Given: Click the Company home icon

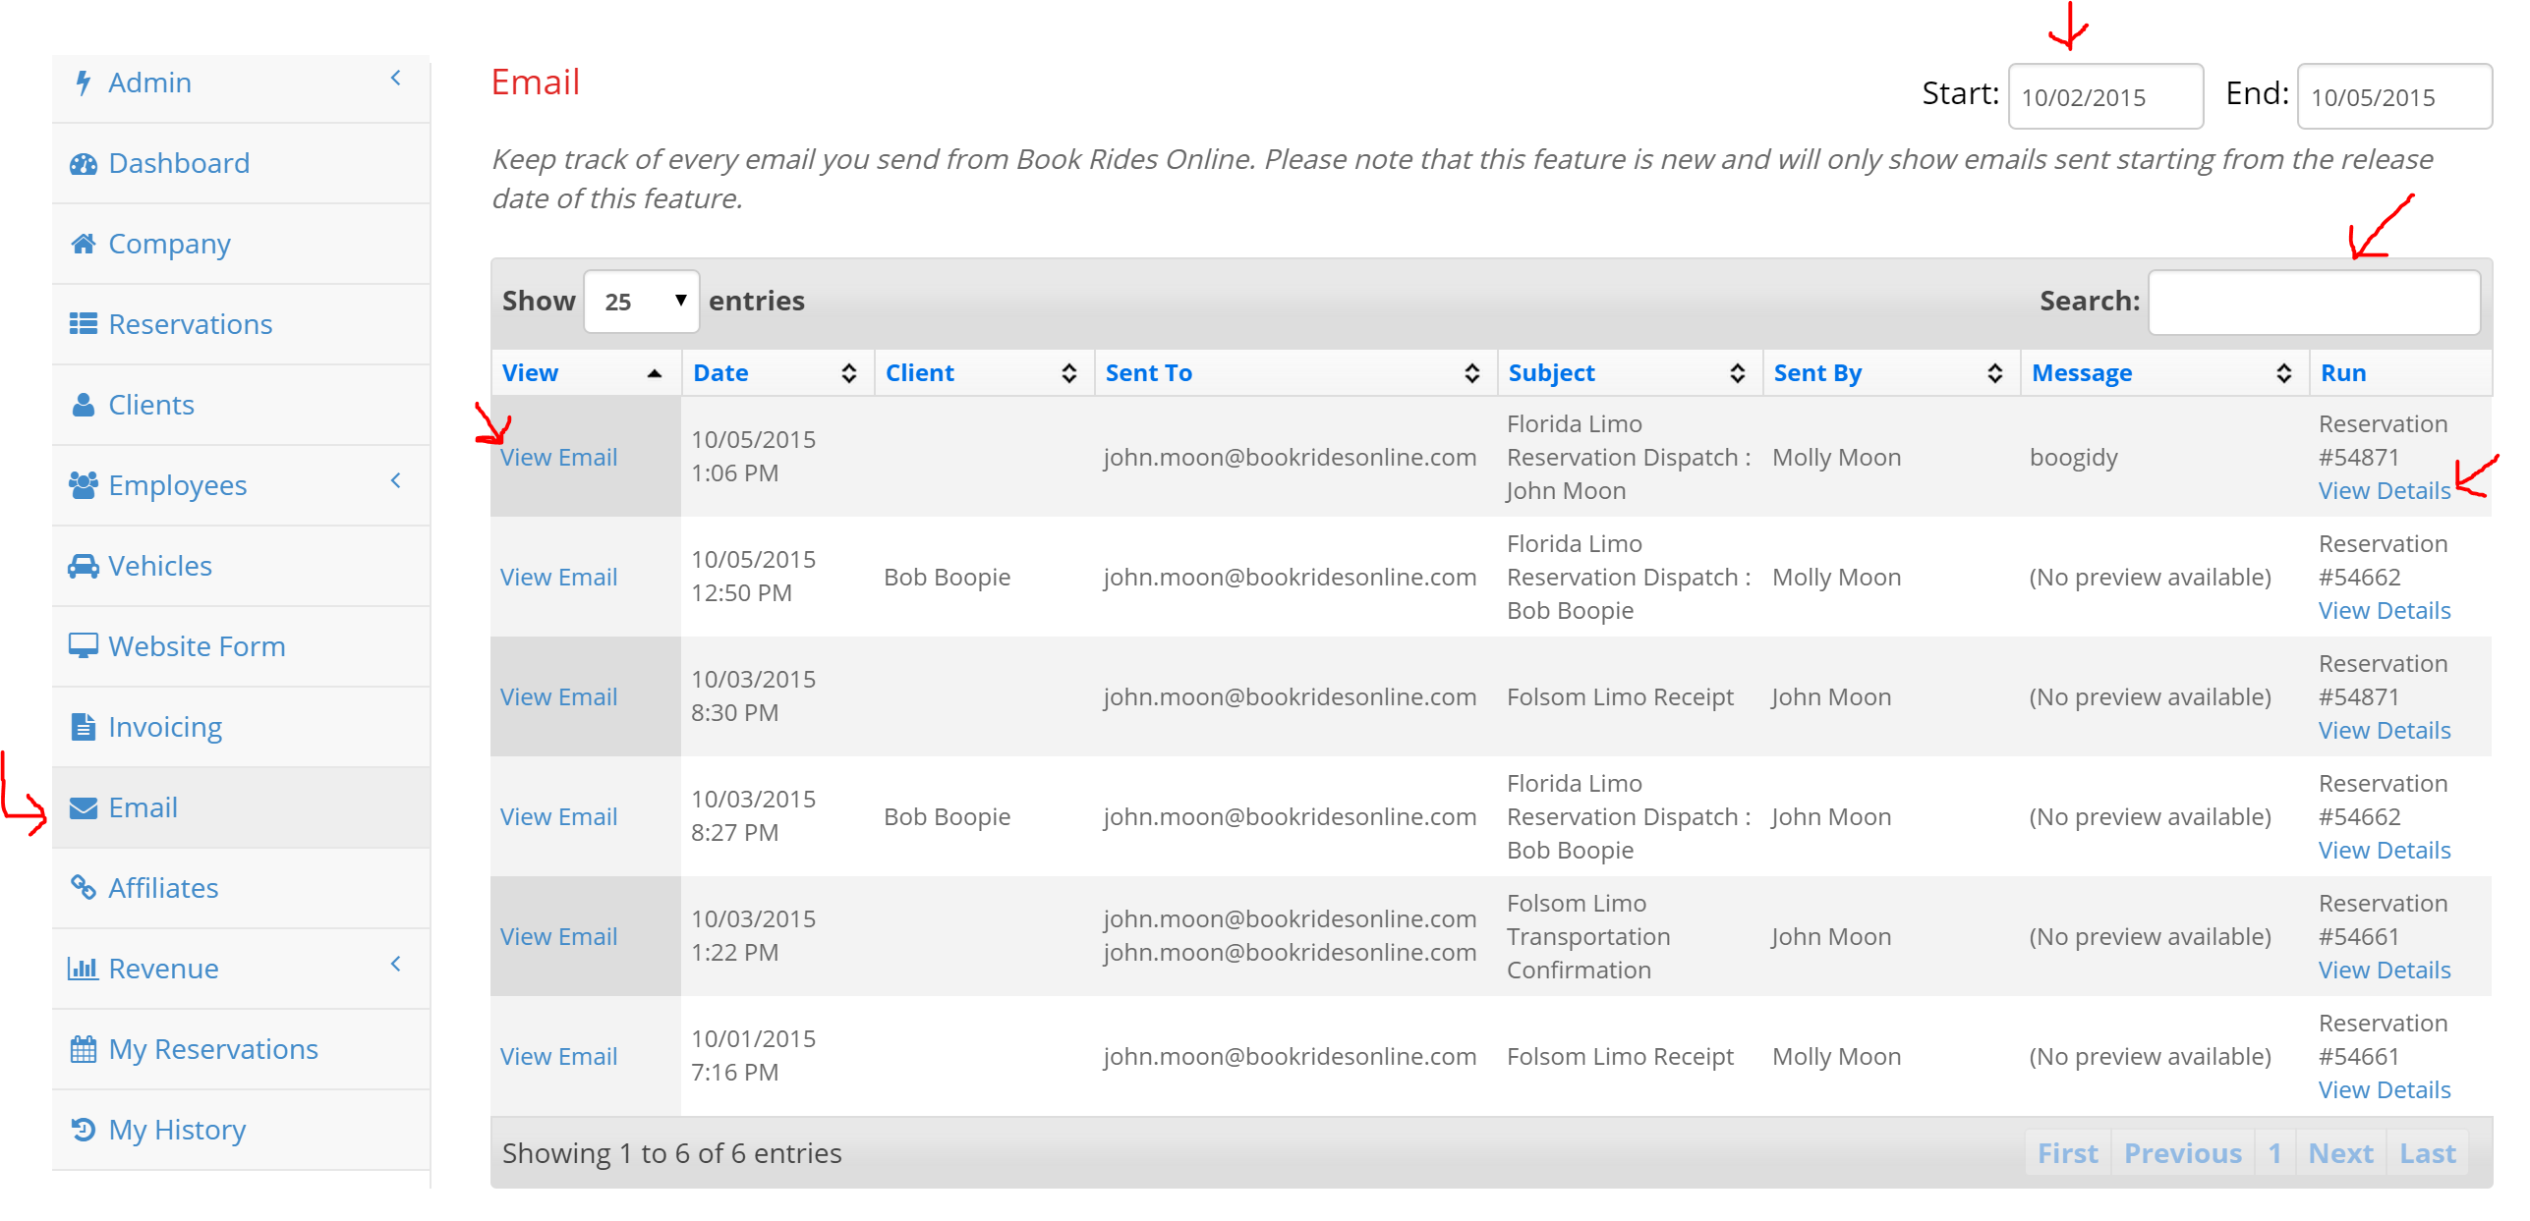Looking at the screenshot, I should click(84, 244).
